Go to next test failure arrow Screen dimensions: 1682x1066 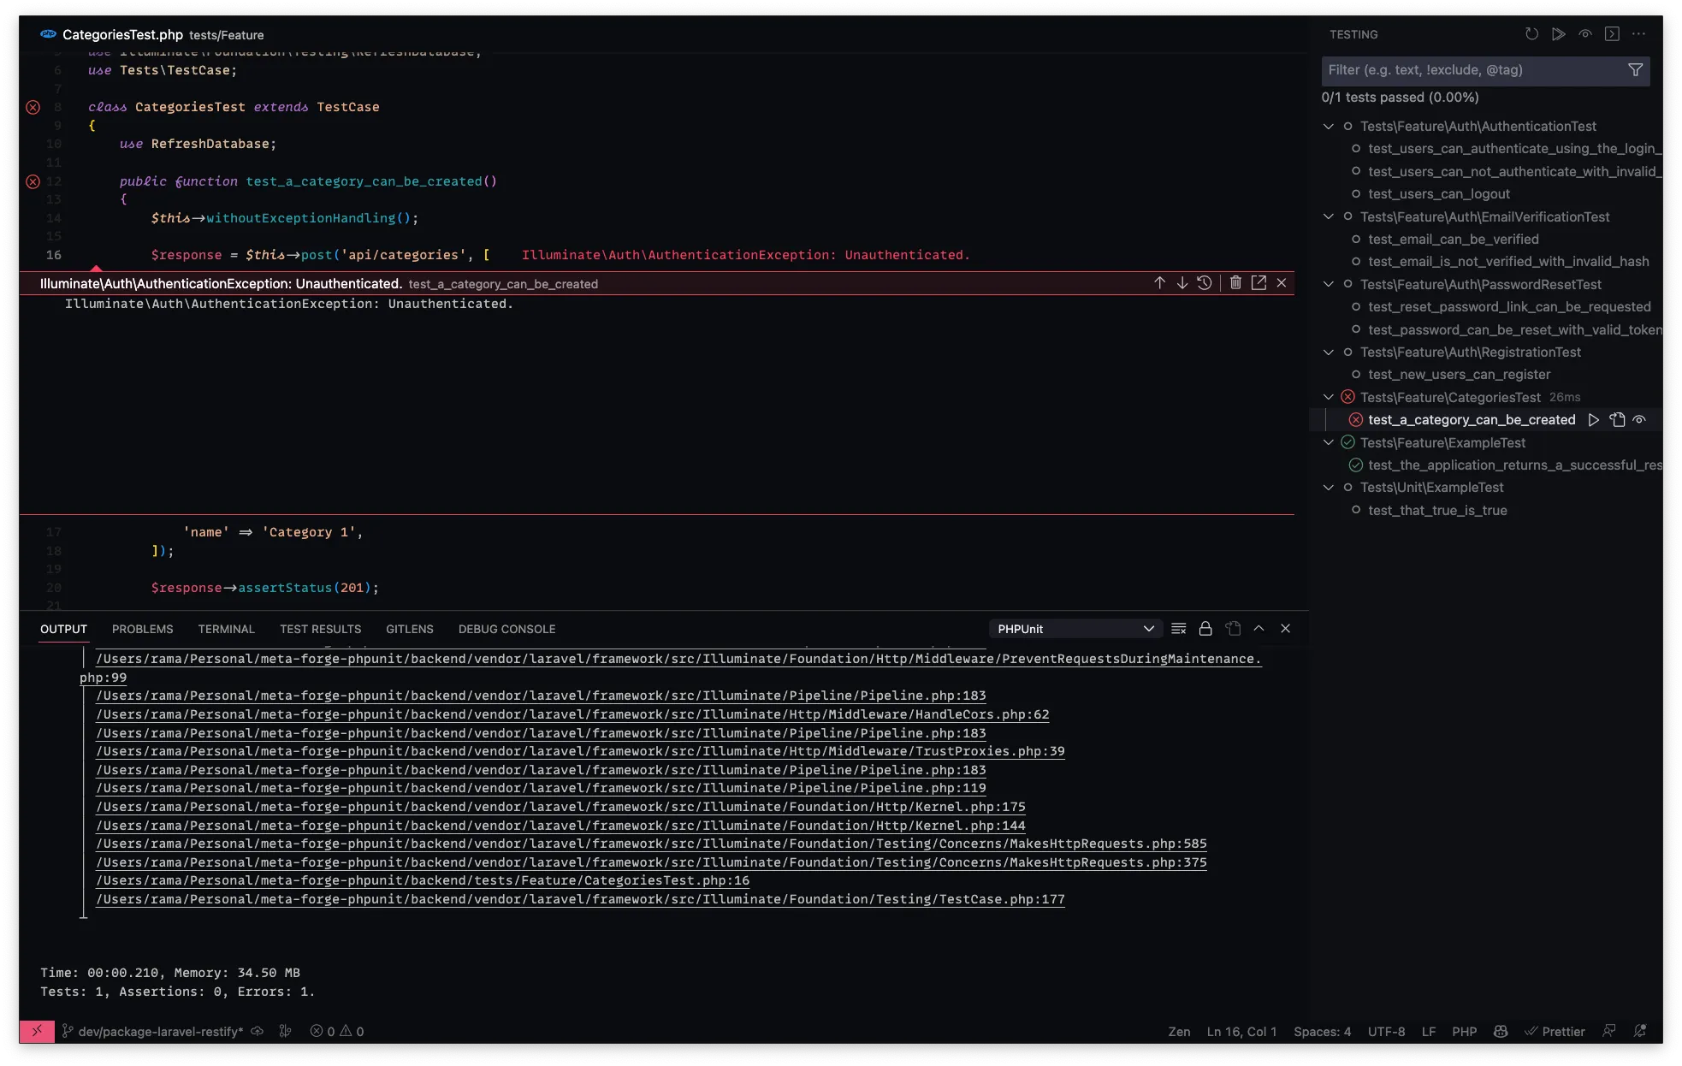1182,283
